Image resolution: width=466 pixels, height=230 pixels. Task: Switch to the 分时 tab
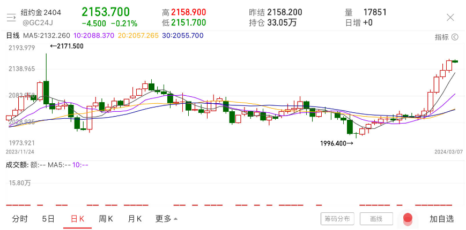click(x=20, y=219)
